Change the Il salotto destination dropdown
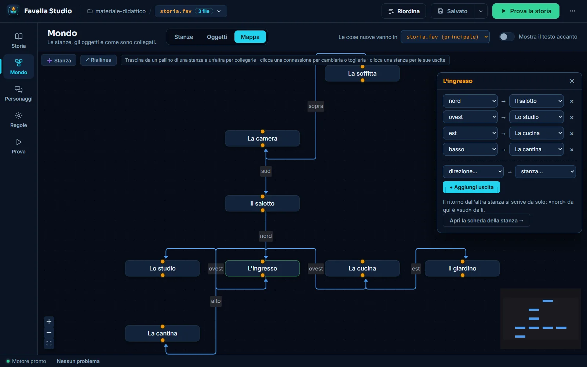 (536, 101)
